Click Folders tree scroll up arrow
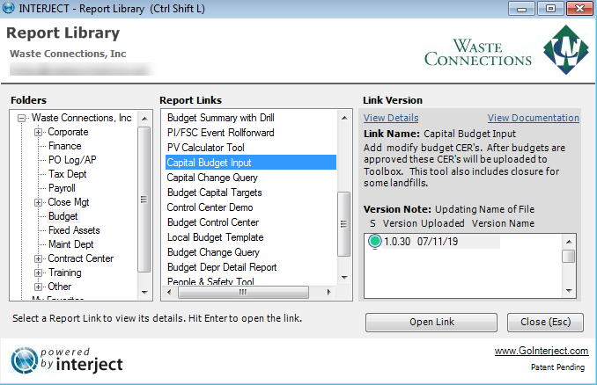This screenshot has height=385, width=597. tap(144, 119)
